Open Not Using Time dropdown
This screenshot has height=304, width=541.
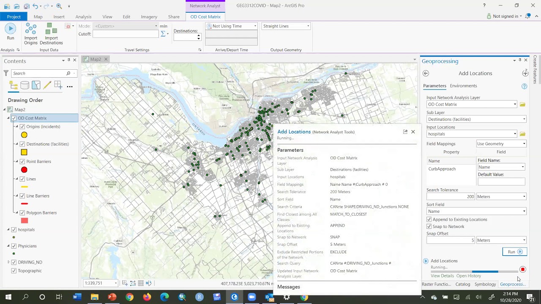231,26
